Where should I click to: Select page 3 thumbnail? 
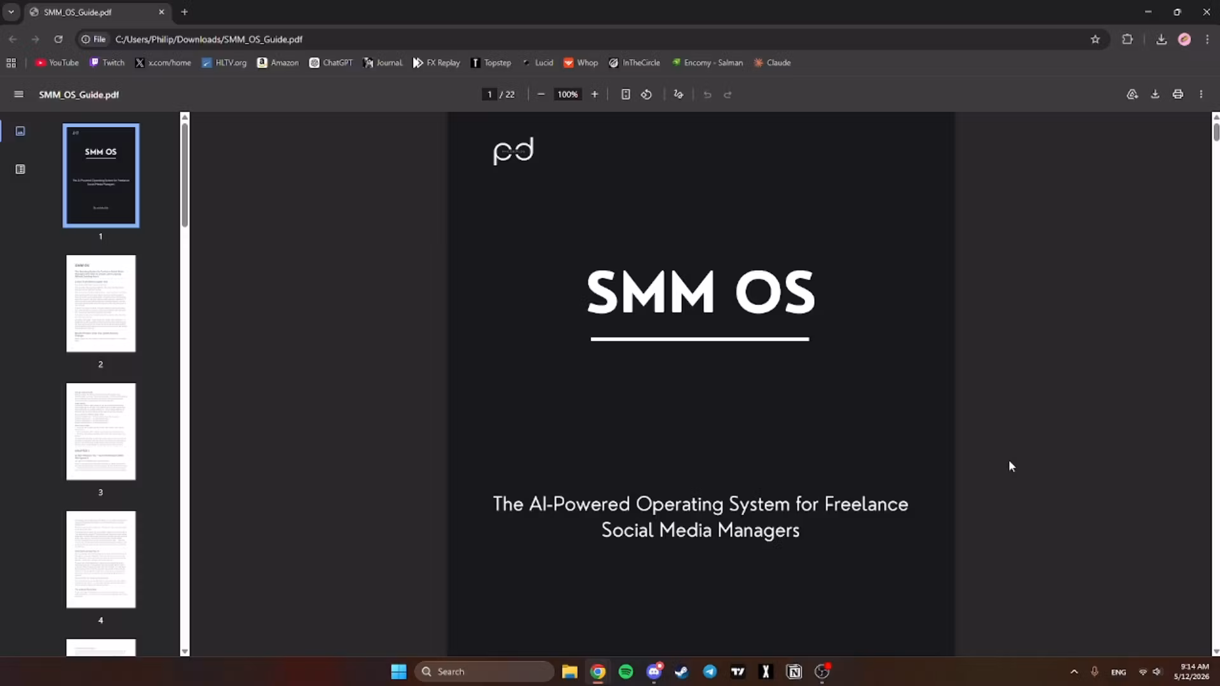click(x=101, y=431)
